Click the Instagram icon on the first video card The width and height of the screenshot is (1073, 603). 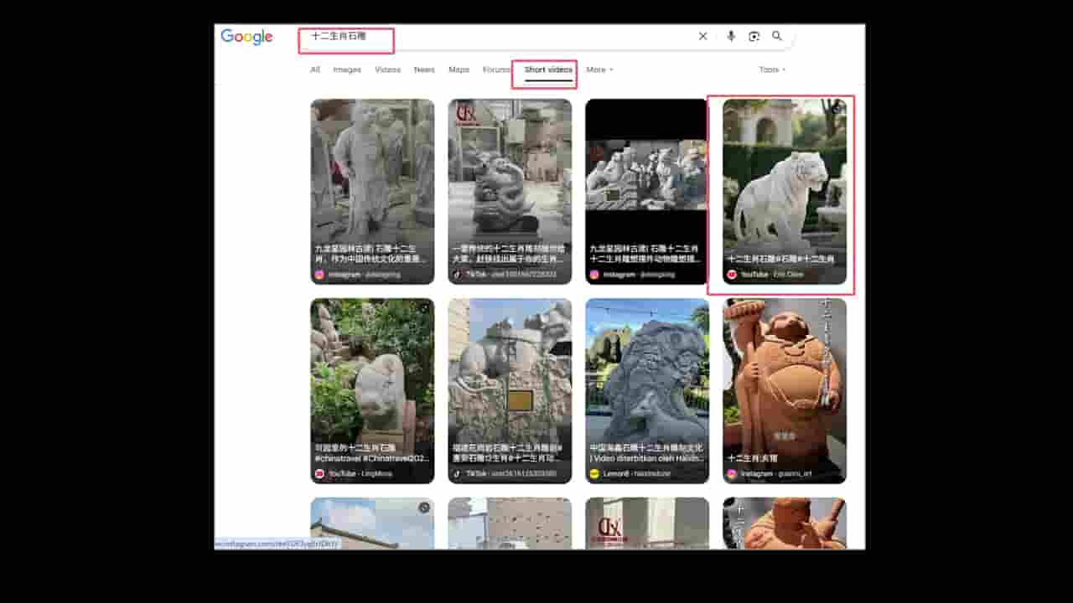click(319, 275)
